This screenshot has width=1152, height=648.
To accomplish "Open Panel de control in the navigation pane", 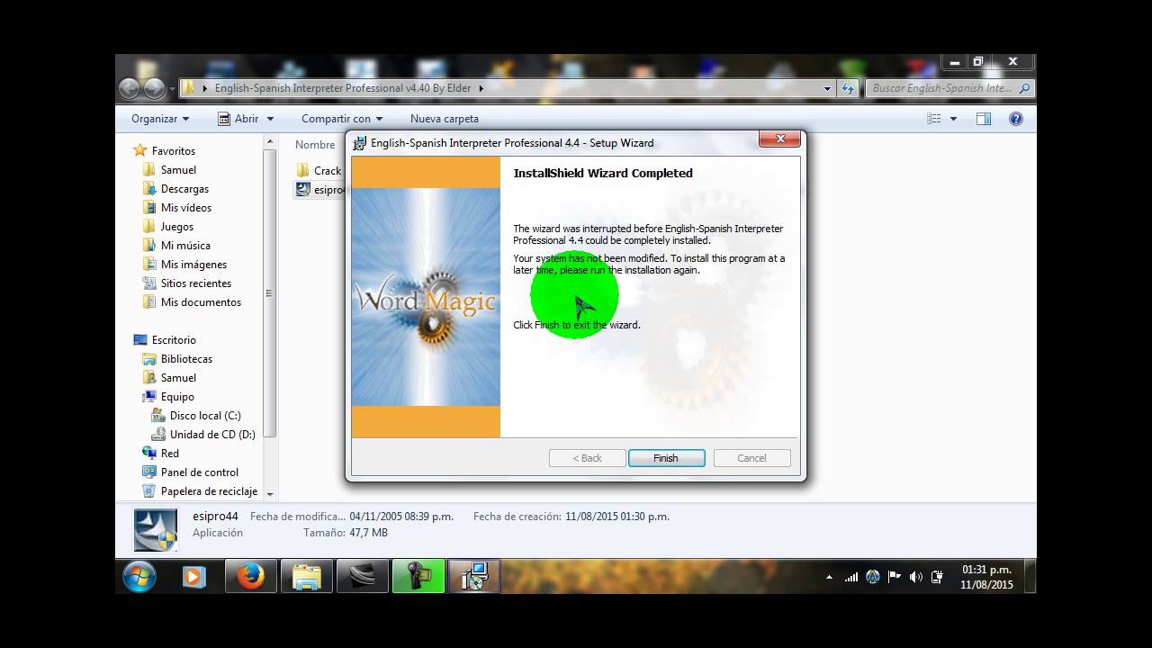I will tap(199, 472).
